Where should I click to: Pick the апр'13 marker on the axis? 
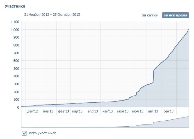pyautogui.click(x=93, y=111)
